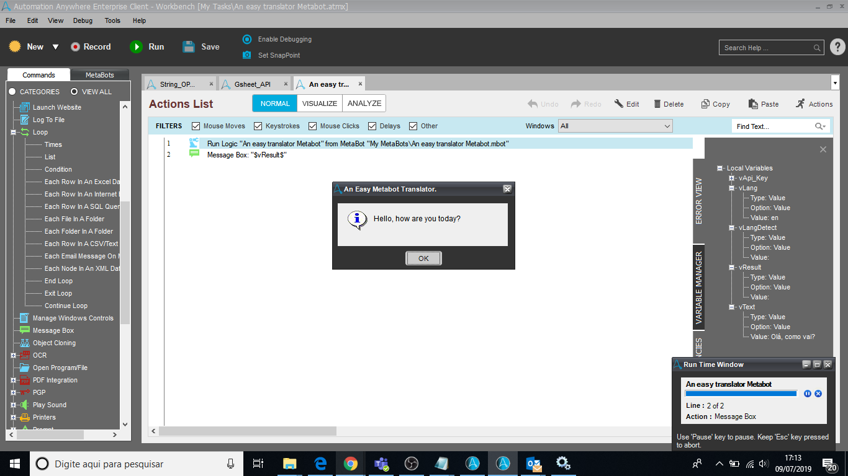Open Outlook from the taskbar
Image resolution: width=848 pixels, height=476 pixels.
pyautogui.click(x=533, y=464)
